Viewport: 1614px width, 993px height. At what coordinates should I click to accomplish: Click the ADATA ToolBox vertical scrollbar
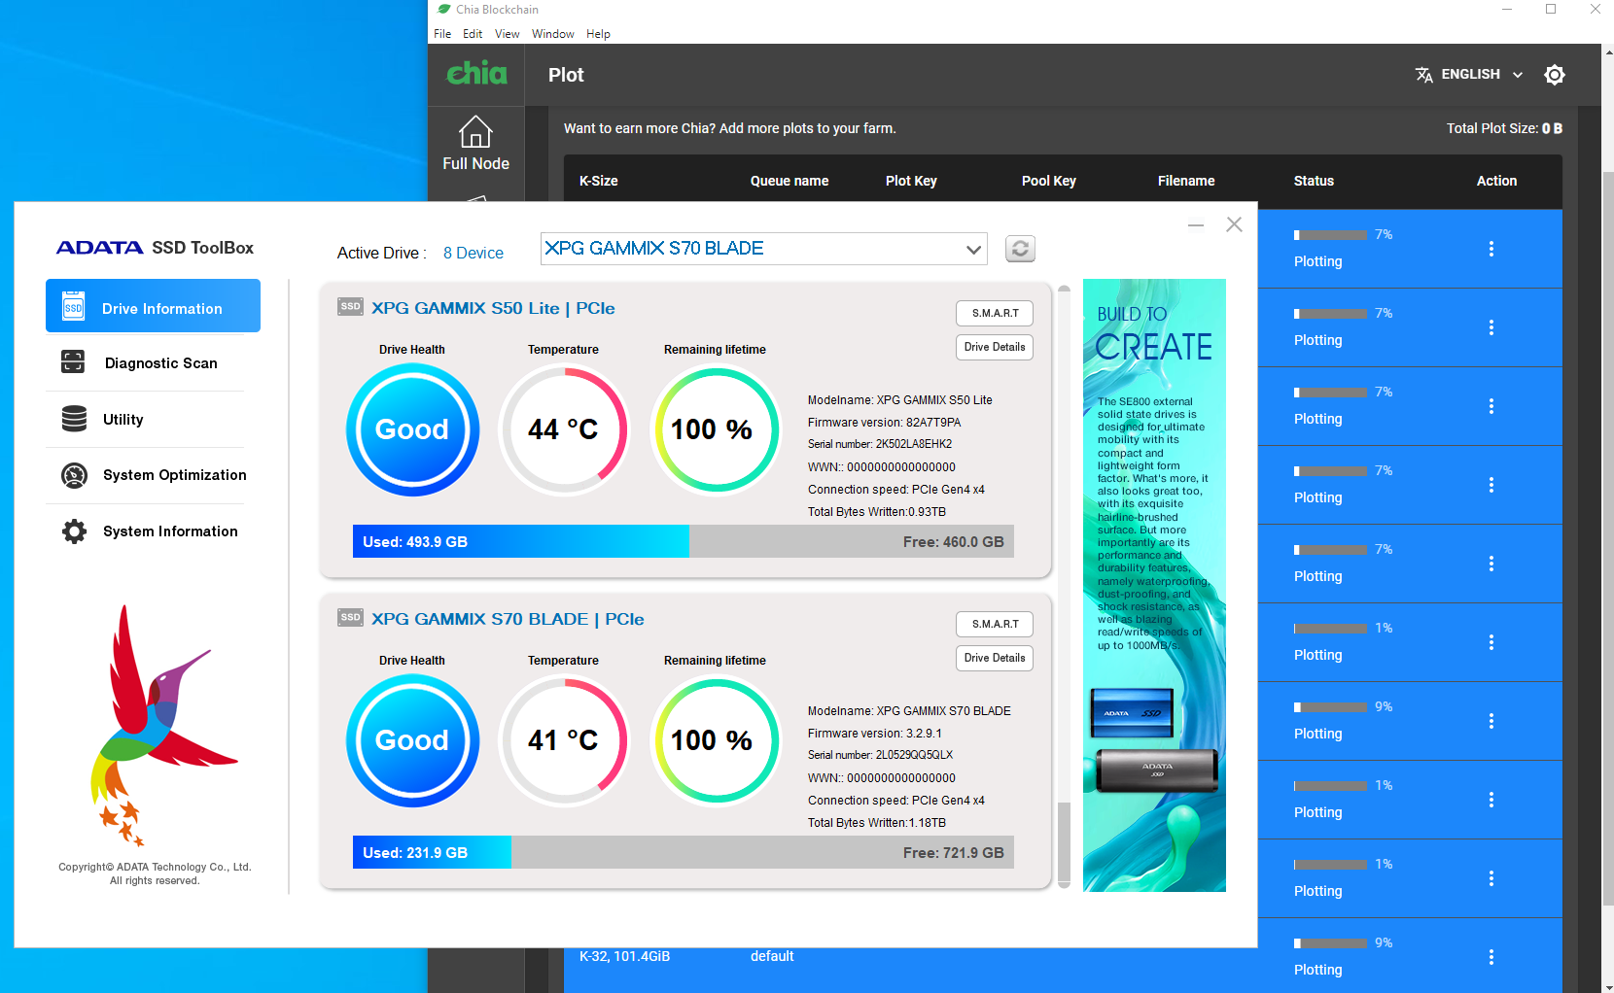click(1064, 588)
